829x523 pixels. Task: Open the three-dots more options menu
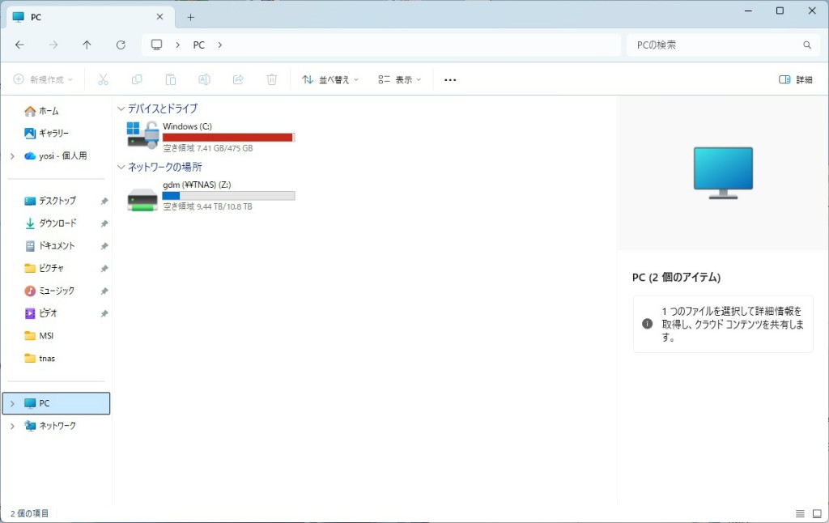click(450, 80)
